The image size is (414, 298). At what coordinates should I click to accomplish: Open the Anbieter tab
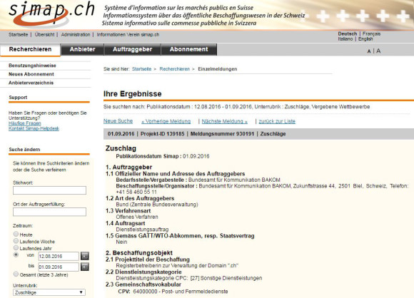tap(82, 49)
